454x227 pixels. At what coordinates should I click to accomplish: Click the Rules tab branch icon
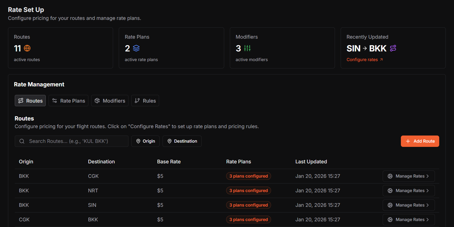[137, 101]
